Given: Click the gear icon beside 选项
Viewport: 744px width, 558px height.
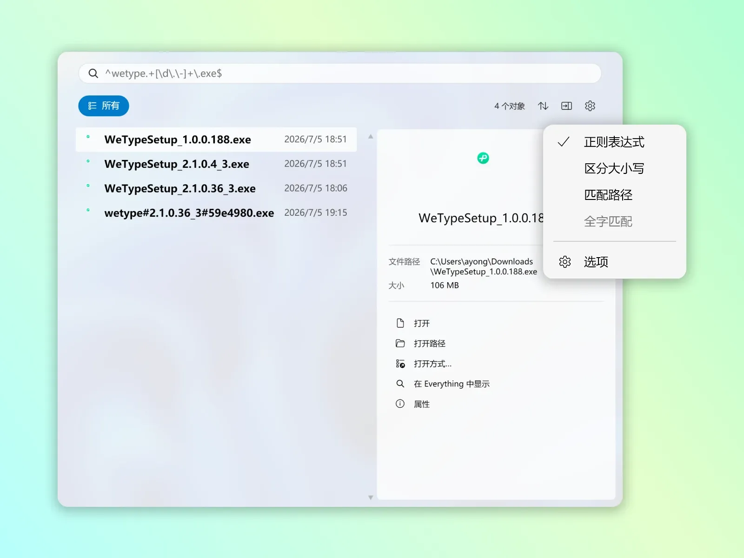Looking at the screenshot, I should [565, 262].
